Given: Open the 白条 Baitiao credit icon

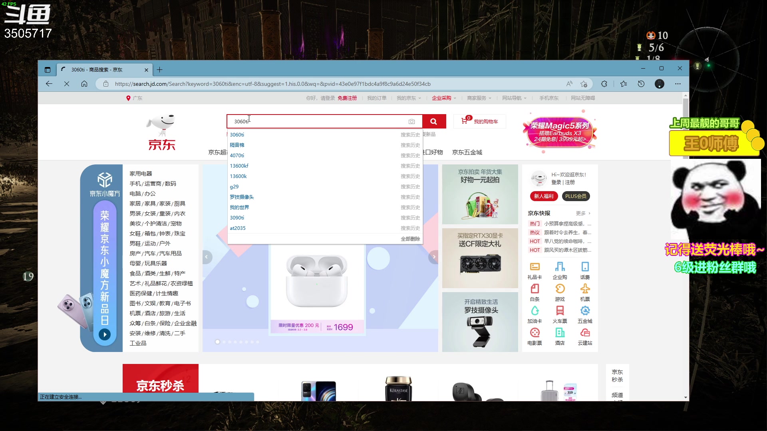Looking at the screenshot, I should [x=535, y=289].
